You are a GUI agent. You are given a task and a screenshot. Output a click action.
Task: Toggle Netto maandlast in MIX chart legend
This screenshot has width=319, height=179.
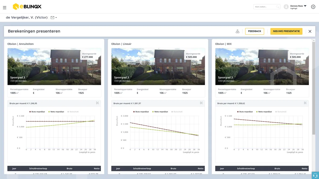point(264,112)
